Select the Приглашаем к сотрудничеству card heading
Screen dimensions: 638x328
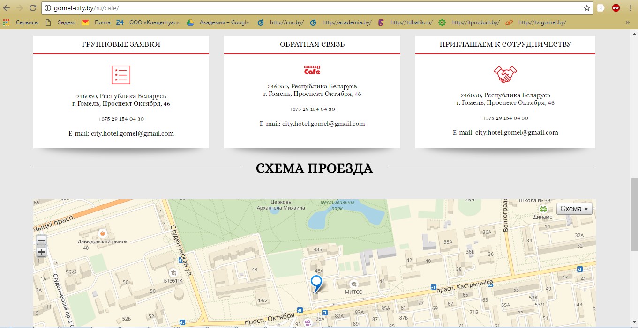pyautogui.click(x=505, y=44)
